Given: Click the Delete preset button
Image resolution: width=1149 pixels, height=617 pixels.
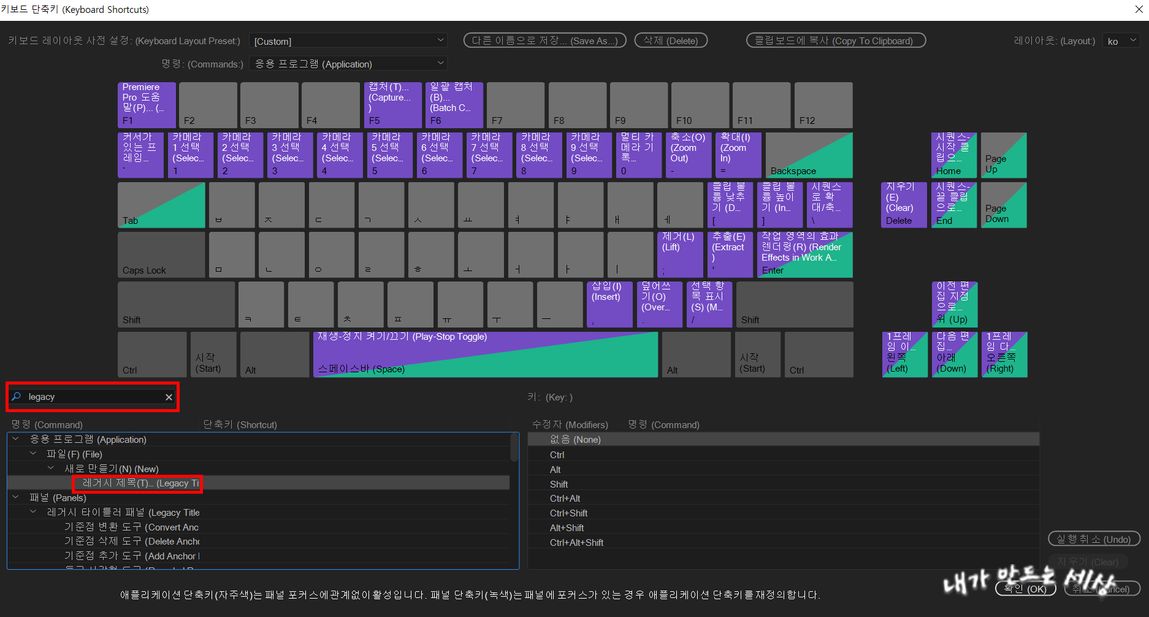Looking at the screenshot, I should [671, 40].
